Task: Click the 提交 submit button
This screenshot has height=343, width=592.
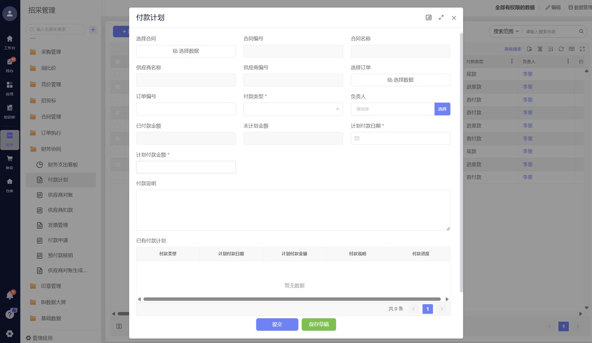Action: tap(277, 325)
